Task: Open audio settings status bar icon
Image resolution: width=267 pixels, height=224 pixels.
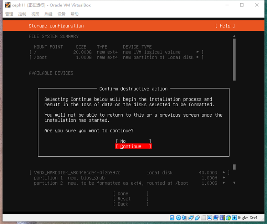Action: pos(185,218)
